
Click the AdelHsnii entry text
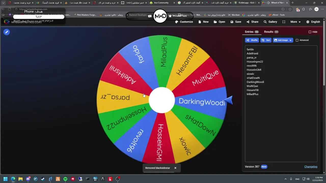tap(252, 53)
